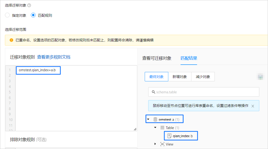Viewport: 268px width, 149px height.
Task: Click the orange warning icon in notice banner
Action: pyautogui.click(x=11, y=40)
